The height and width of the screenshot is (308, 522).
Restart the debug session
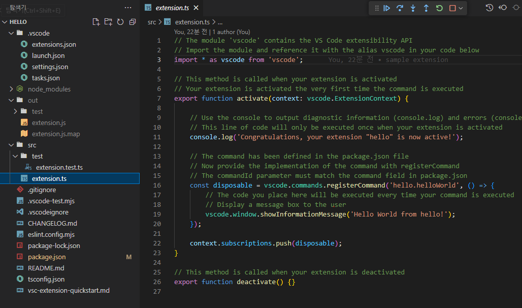pyautogui.click(x=439, y=8)
